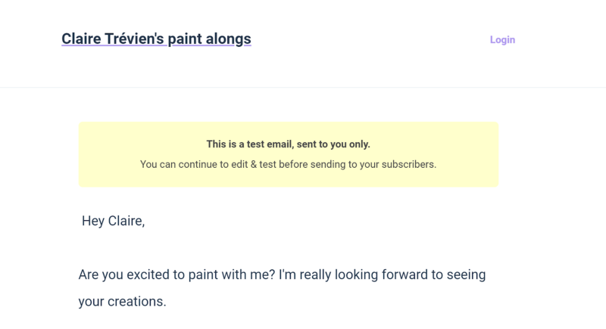Screen dimensions: 606x329
Task: Click the word 'Trévien's' in the header title
Action: [134, 39]
